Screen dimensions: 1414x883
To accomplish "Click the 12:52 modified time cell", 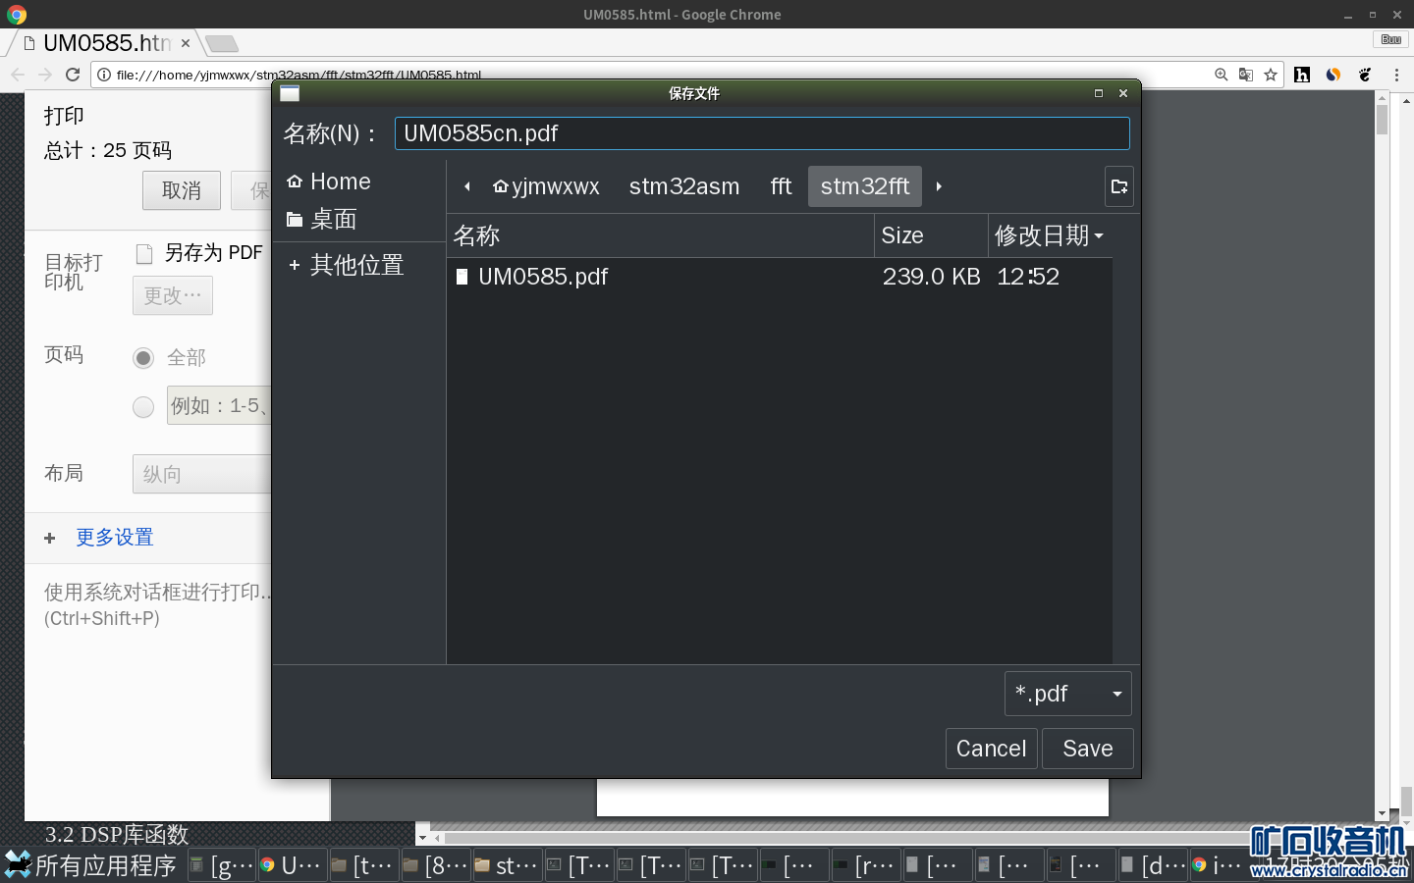I will coord(1028,277).
